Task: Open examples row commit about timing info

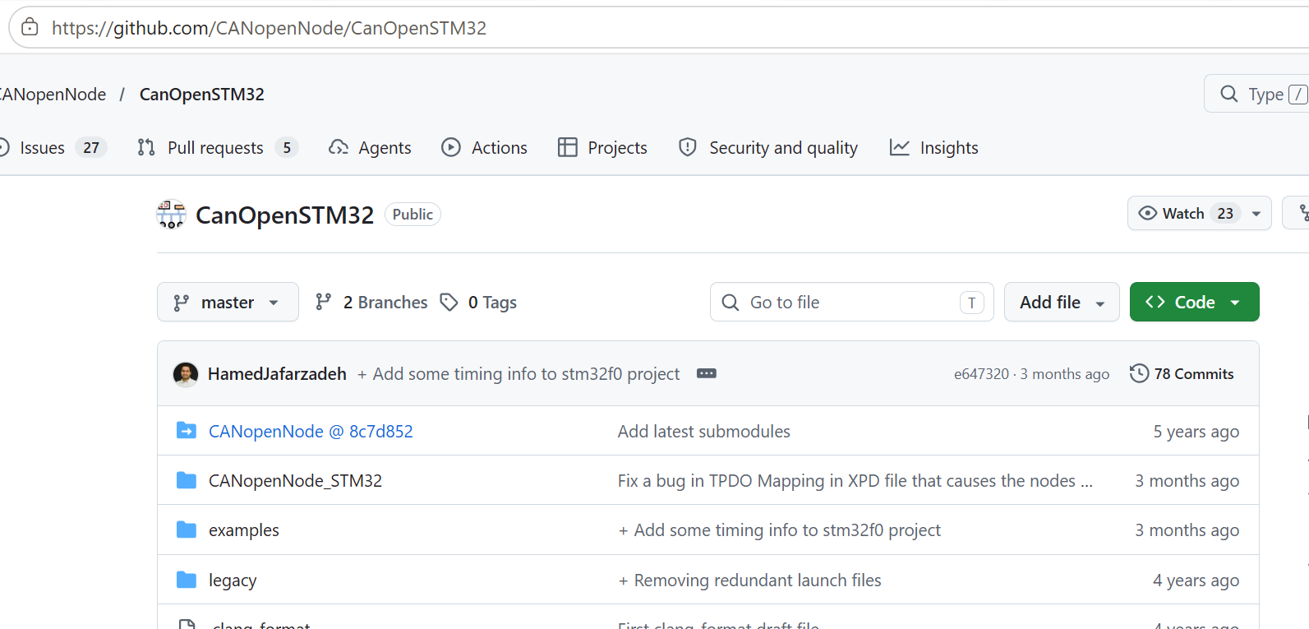Action: 780,530
